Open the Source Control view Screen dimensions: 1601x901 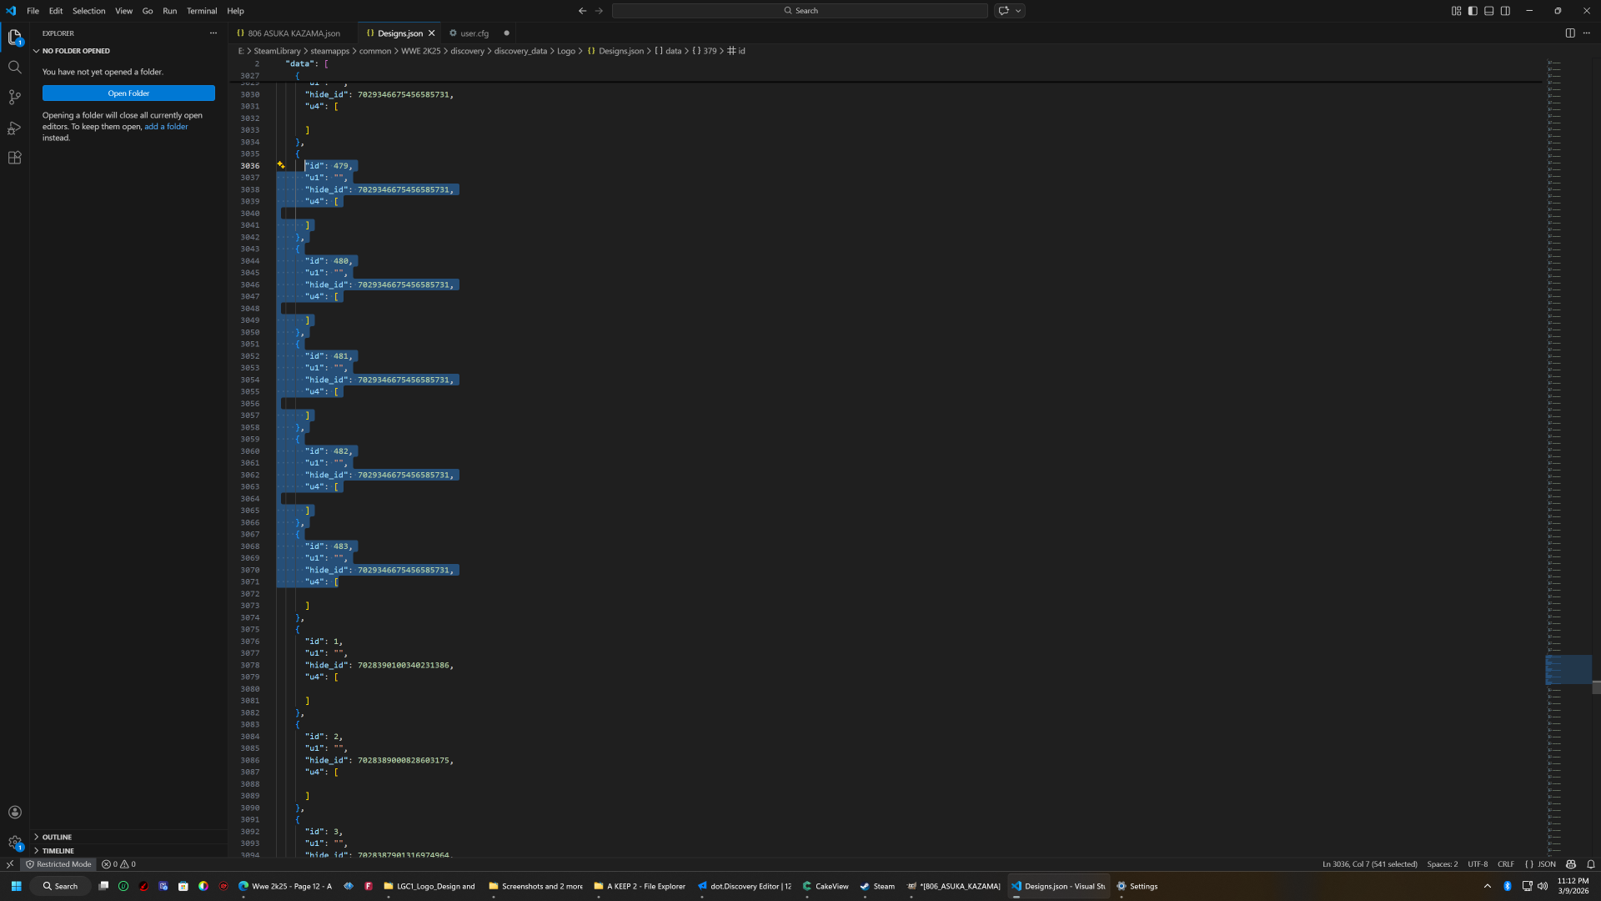coord(14,97)
